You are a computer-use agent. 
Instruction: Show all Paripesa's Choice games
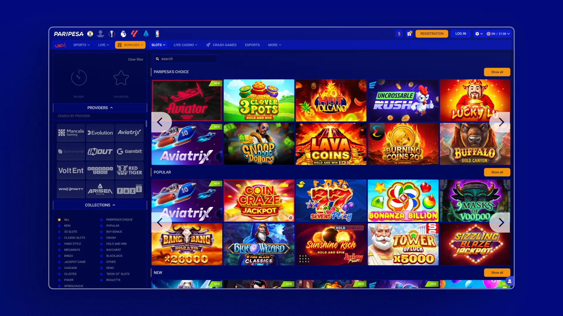[497, 72]
